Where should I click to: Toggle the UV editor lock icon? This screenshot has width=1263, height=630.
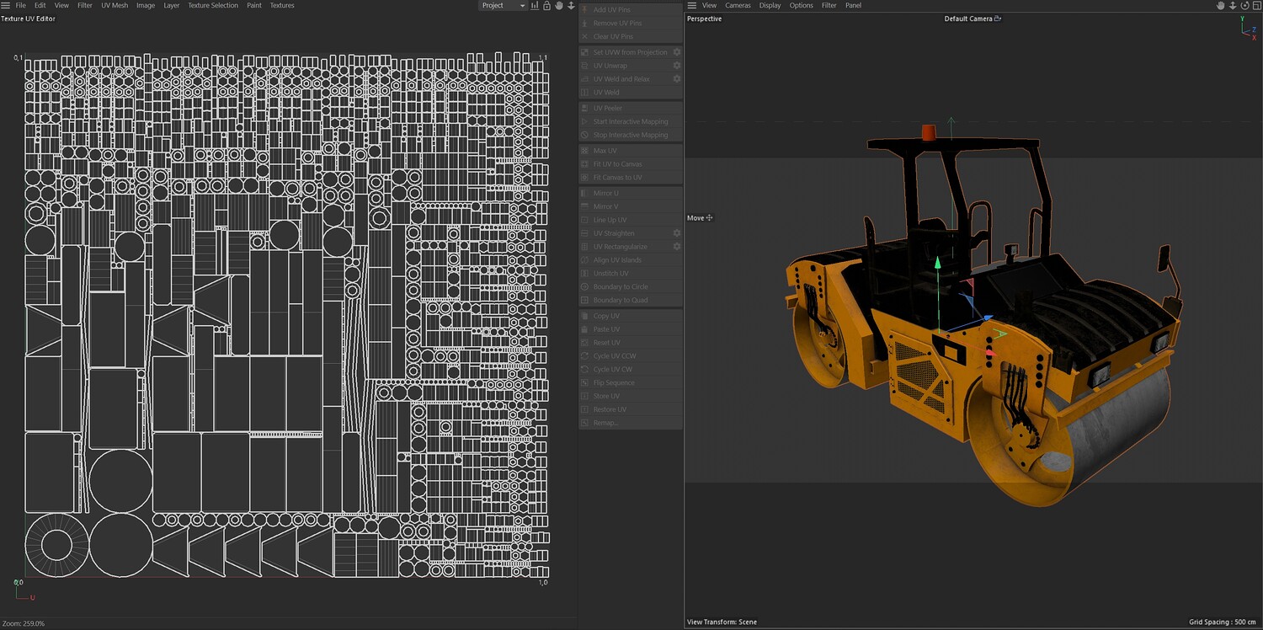[x=546, y=5]
